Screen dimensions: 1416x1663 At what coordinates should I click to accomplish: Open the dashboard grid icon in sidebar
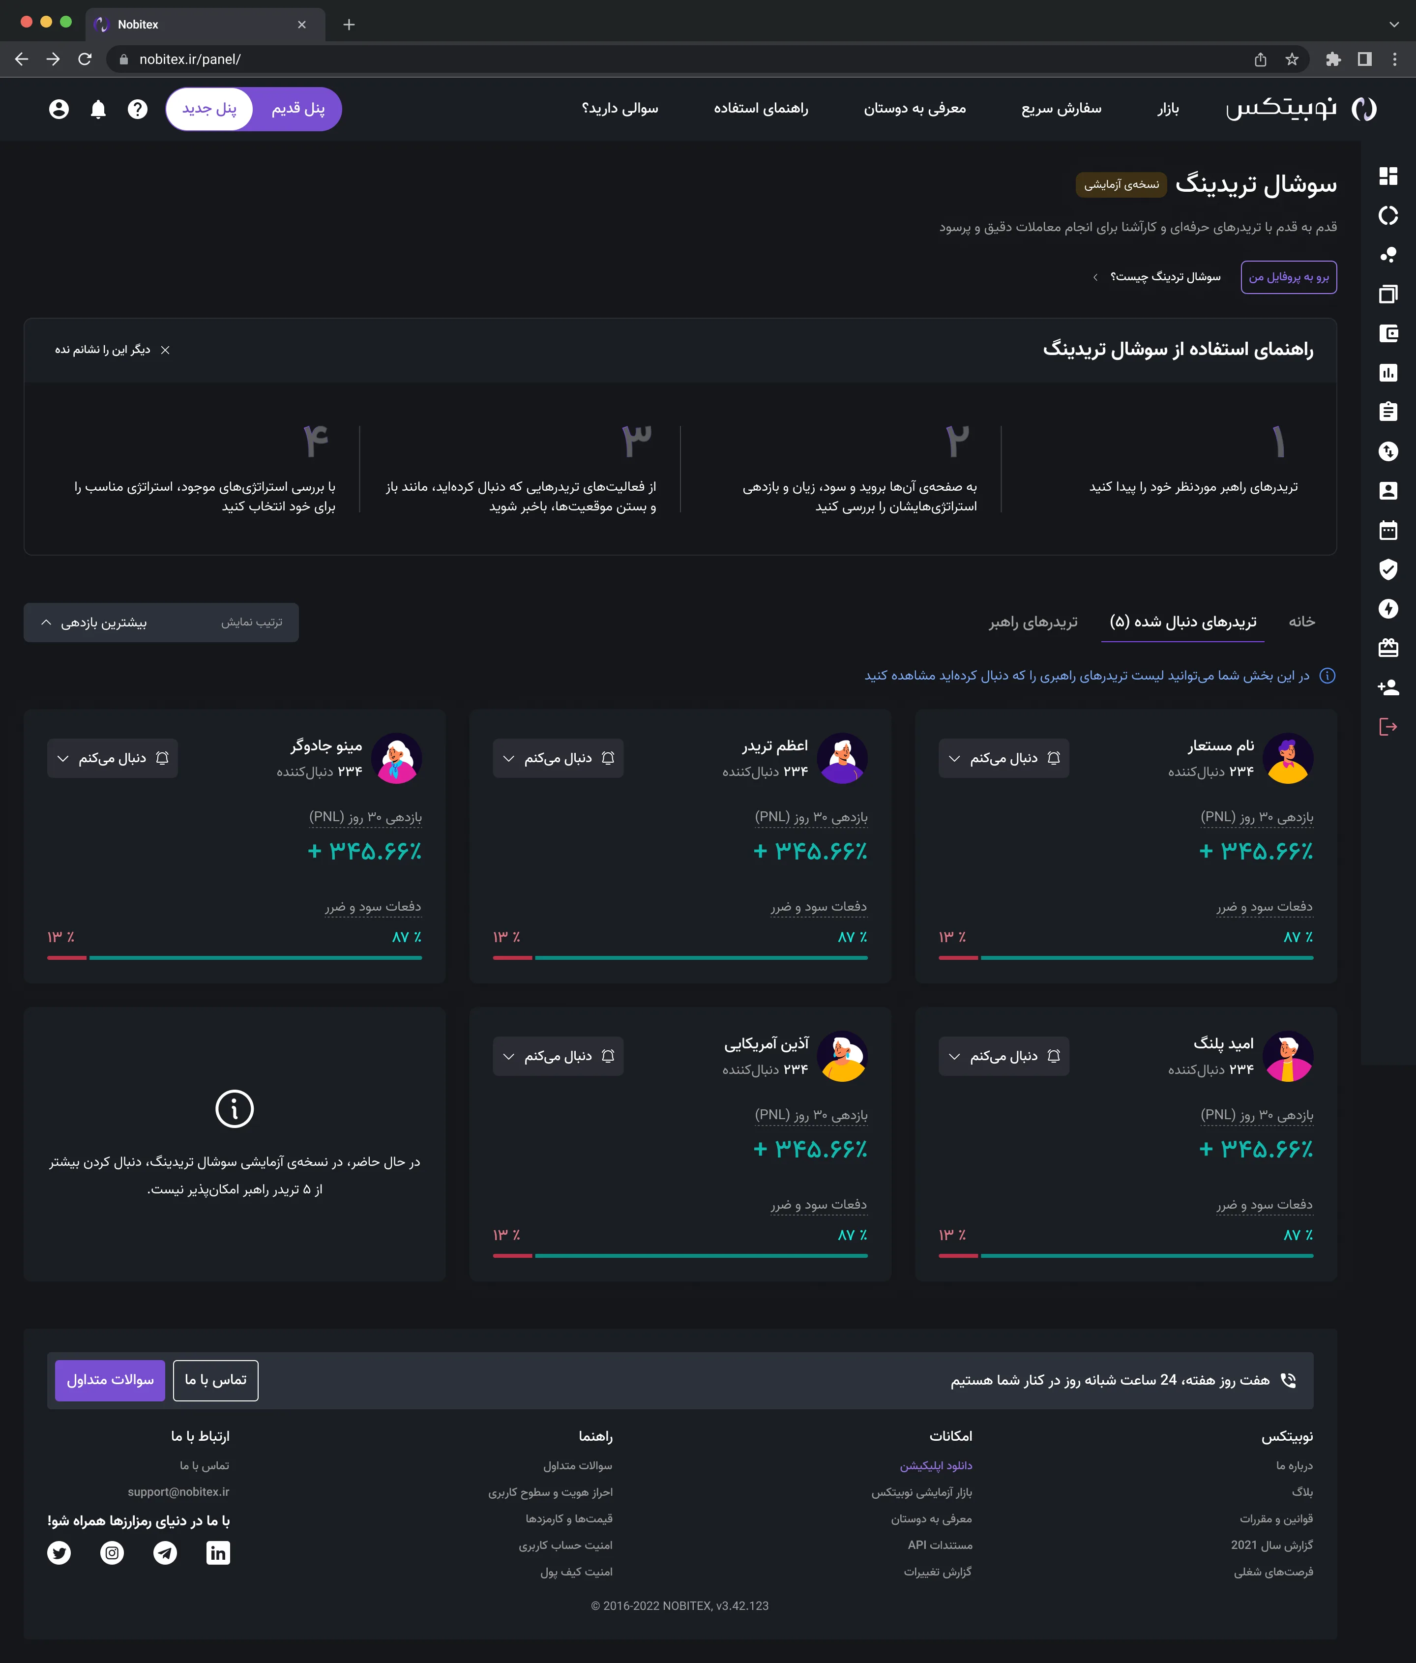[1388, 176]
